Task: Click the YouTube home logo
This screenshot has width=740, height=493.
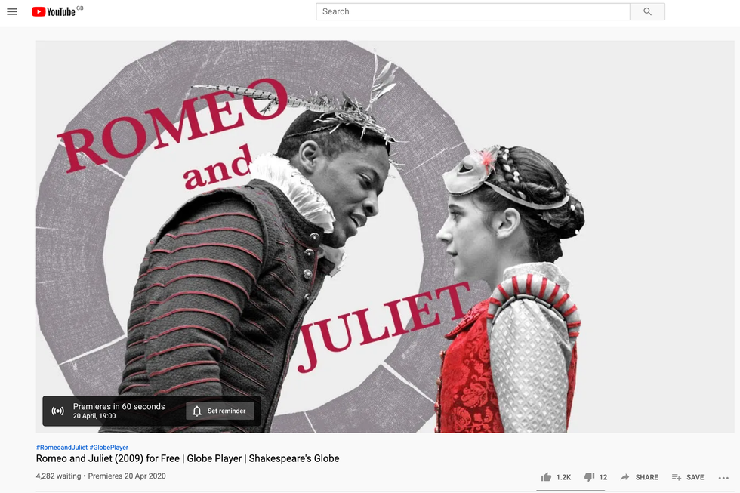Action: click(x=53, y=11)
